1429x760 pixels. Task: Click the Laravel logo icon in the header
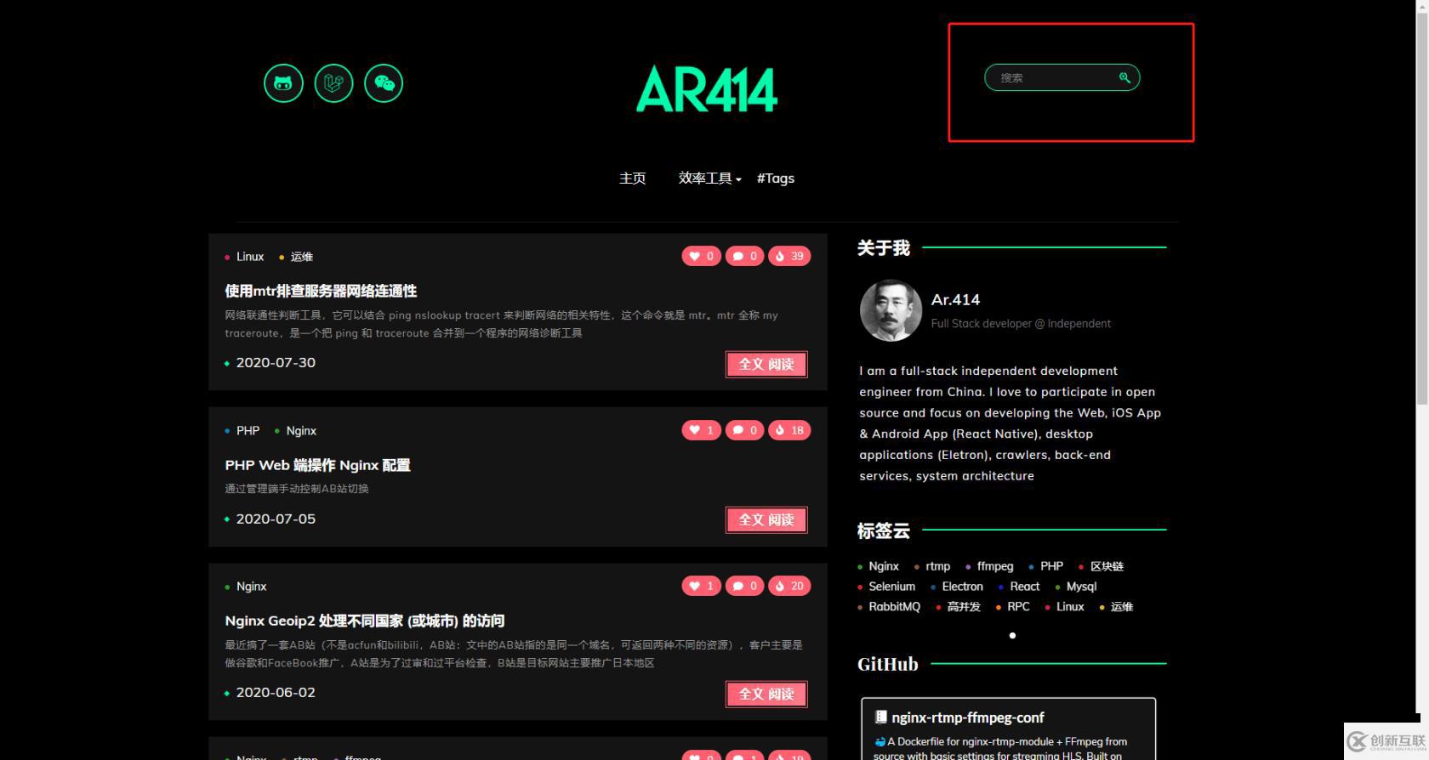coord(333,83)
